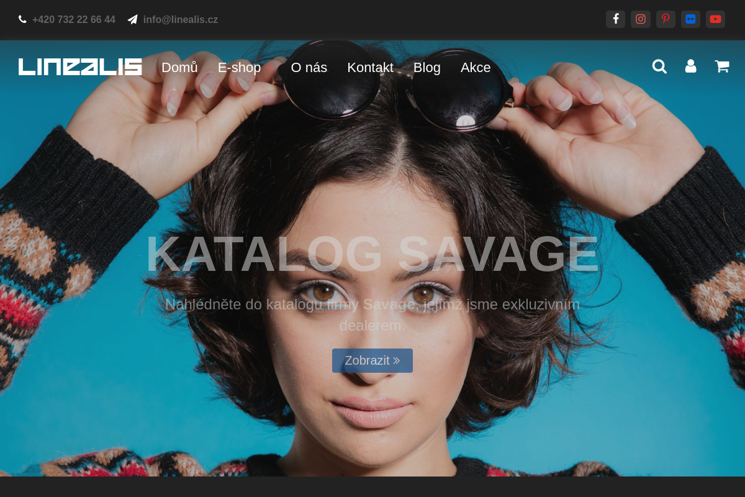
Task: Open the YouTube social link
Action: [x=715, y=19]
